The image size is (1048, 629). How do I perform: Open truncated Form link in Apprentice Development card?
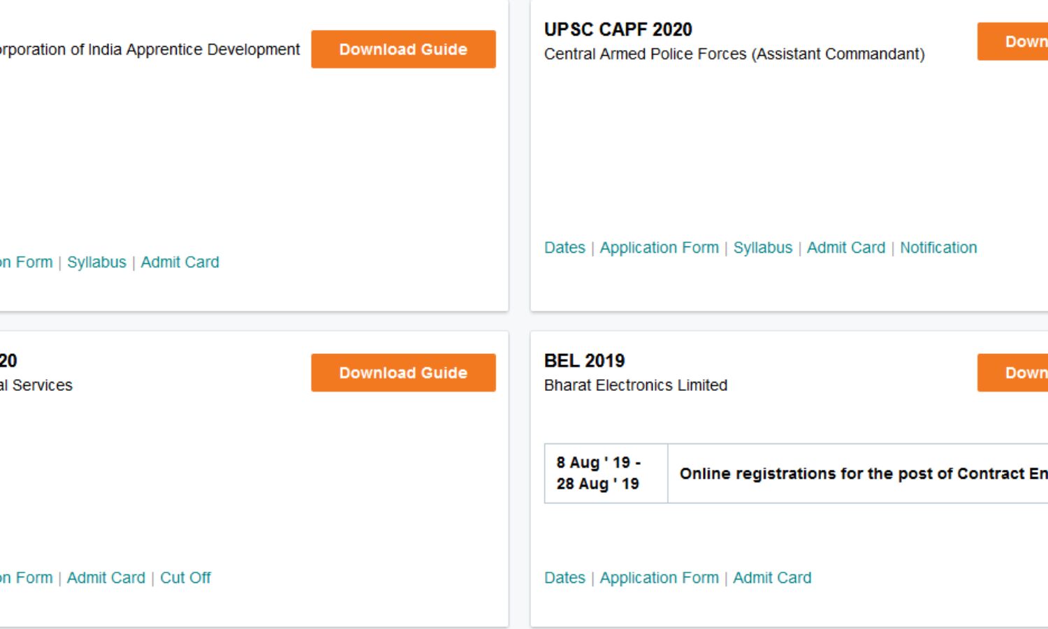(26, 262)
